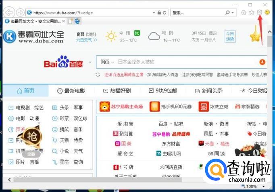Open the 9块9包邮 tab

[x=163, y=91]
